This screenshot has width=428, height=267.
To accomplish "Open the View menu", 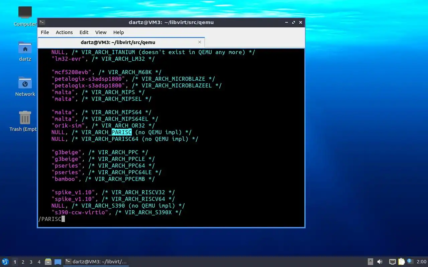I will [x=101, y=32].
